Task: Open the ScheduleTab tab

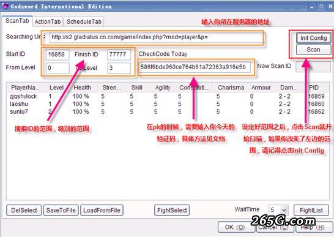Action: [x=84, y=21]
